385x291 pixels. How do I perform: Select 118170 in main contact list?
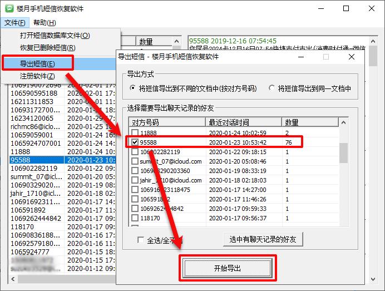pyautogui.click(x=62, y=226)
